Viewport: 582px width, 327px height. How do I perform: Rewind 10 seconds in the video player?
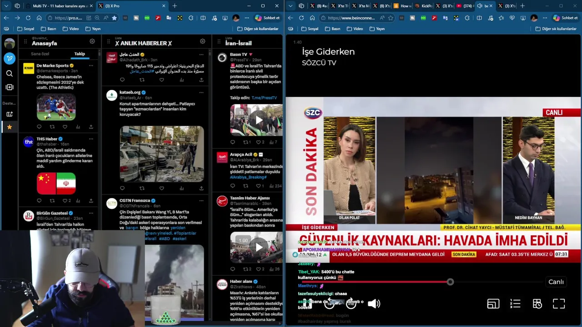329,304
